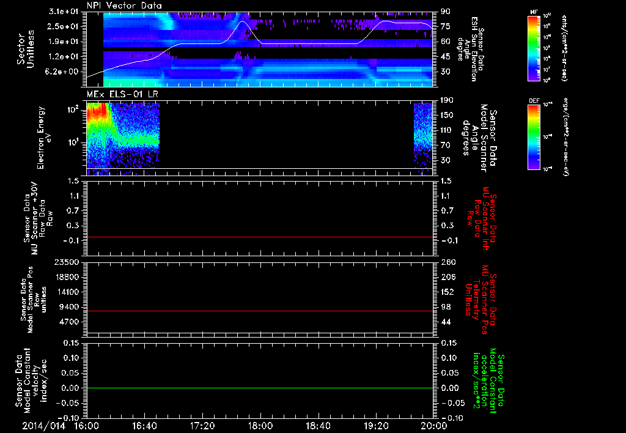Click the 18:00 time axis label
The image size is (626, 433).
click(260, 426)
